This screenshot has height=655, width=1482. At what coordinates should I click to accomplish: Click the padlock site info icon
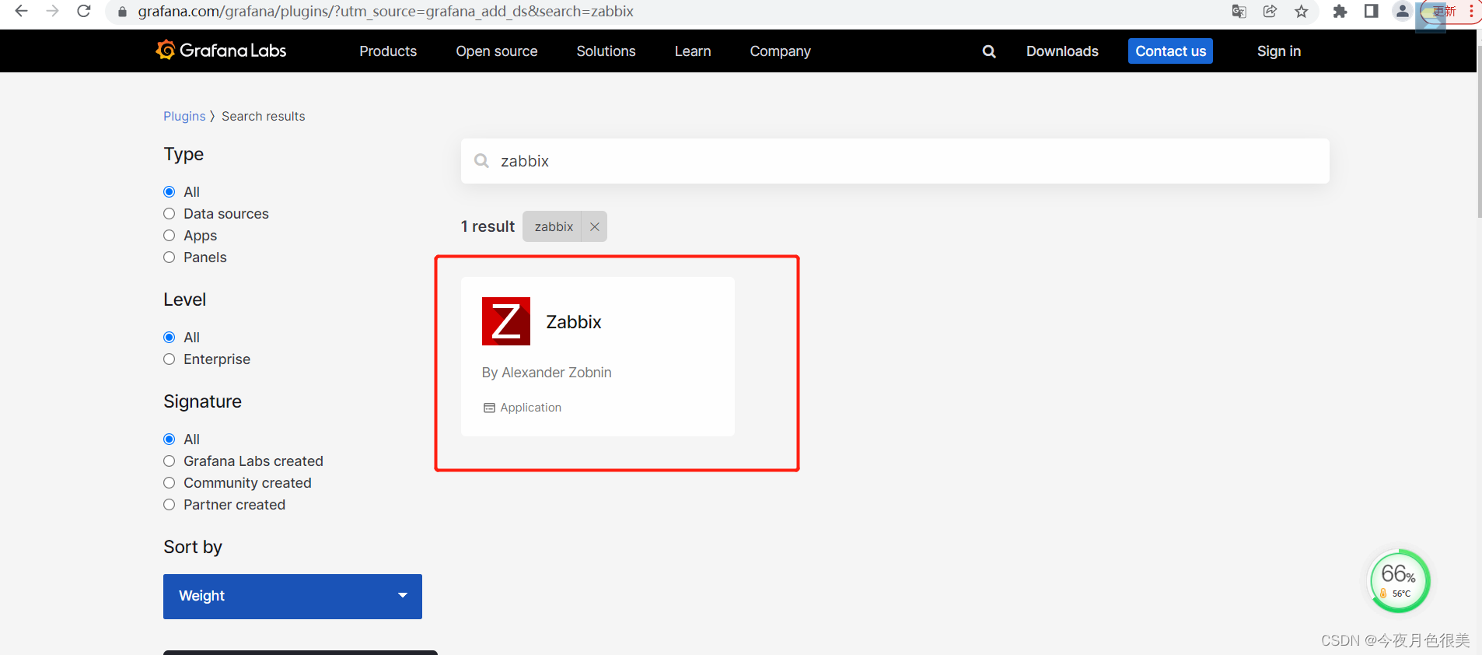click(x=122, y=12)
